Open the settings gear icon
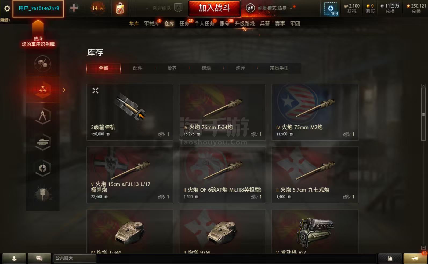 [7, 8]
